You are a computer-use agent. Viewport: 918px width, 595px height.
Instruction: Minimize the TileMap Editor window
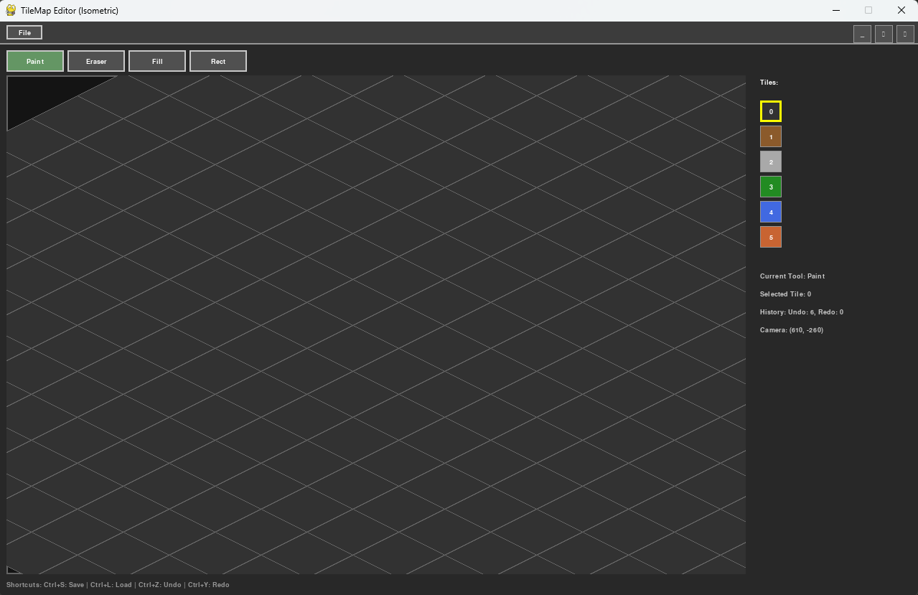pyautogui.click(x=836, y=10)
